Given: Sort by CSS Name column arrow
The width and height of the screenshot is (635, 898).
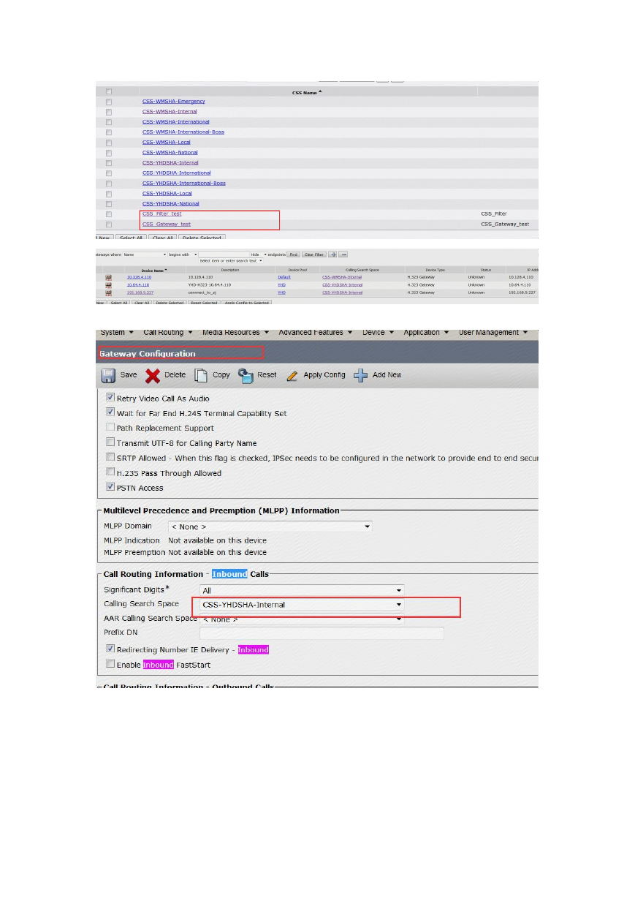Looking at the screenshot, I should click(x=320, y=91).
